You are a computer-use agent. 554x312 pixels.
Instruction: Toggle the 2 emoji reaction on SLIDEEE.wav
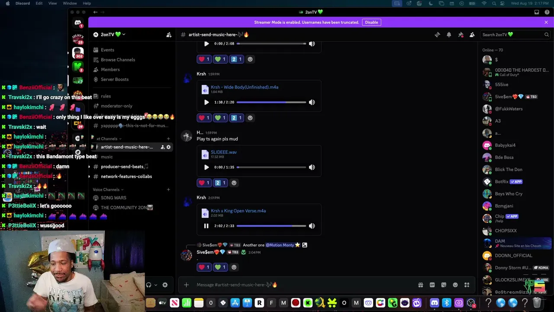[220, 183]
